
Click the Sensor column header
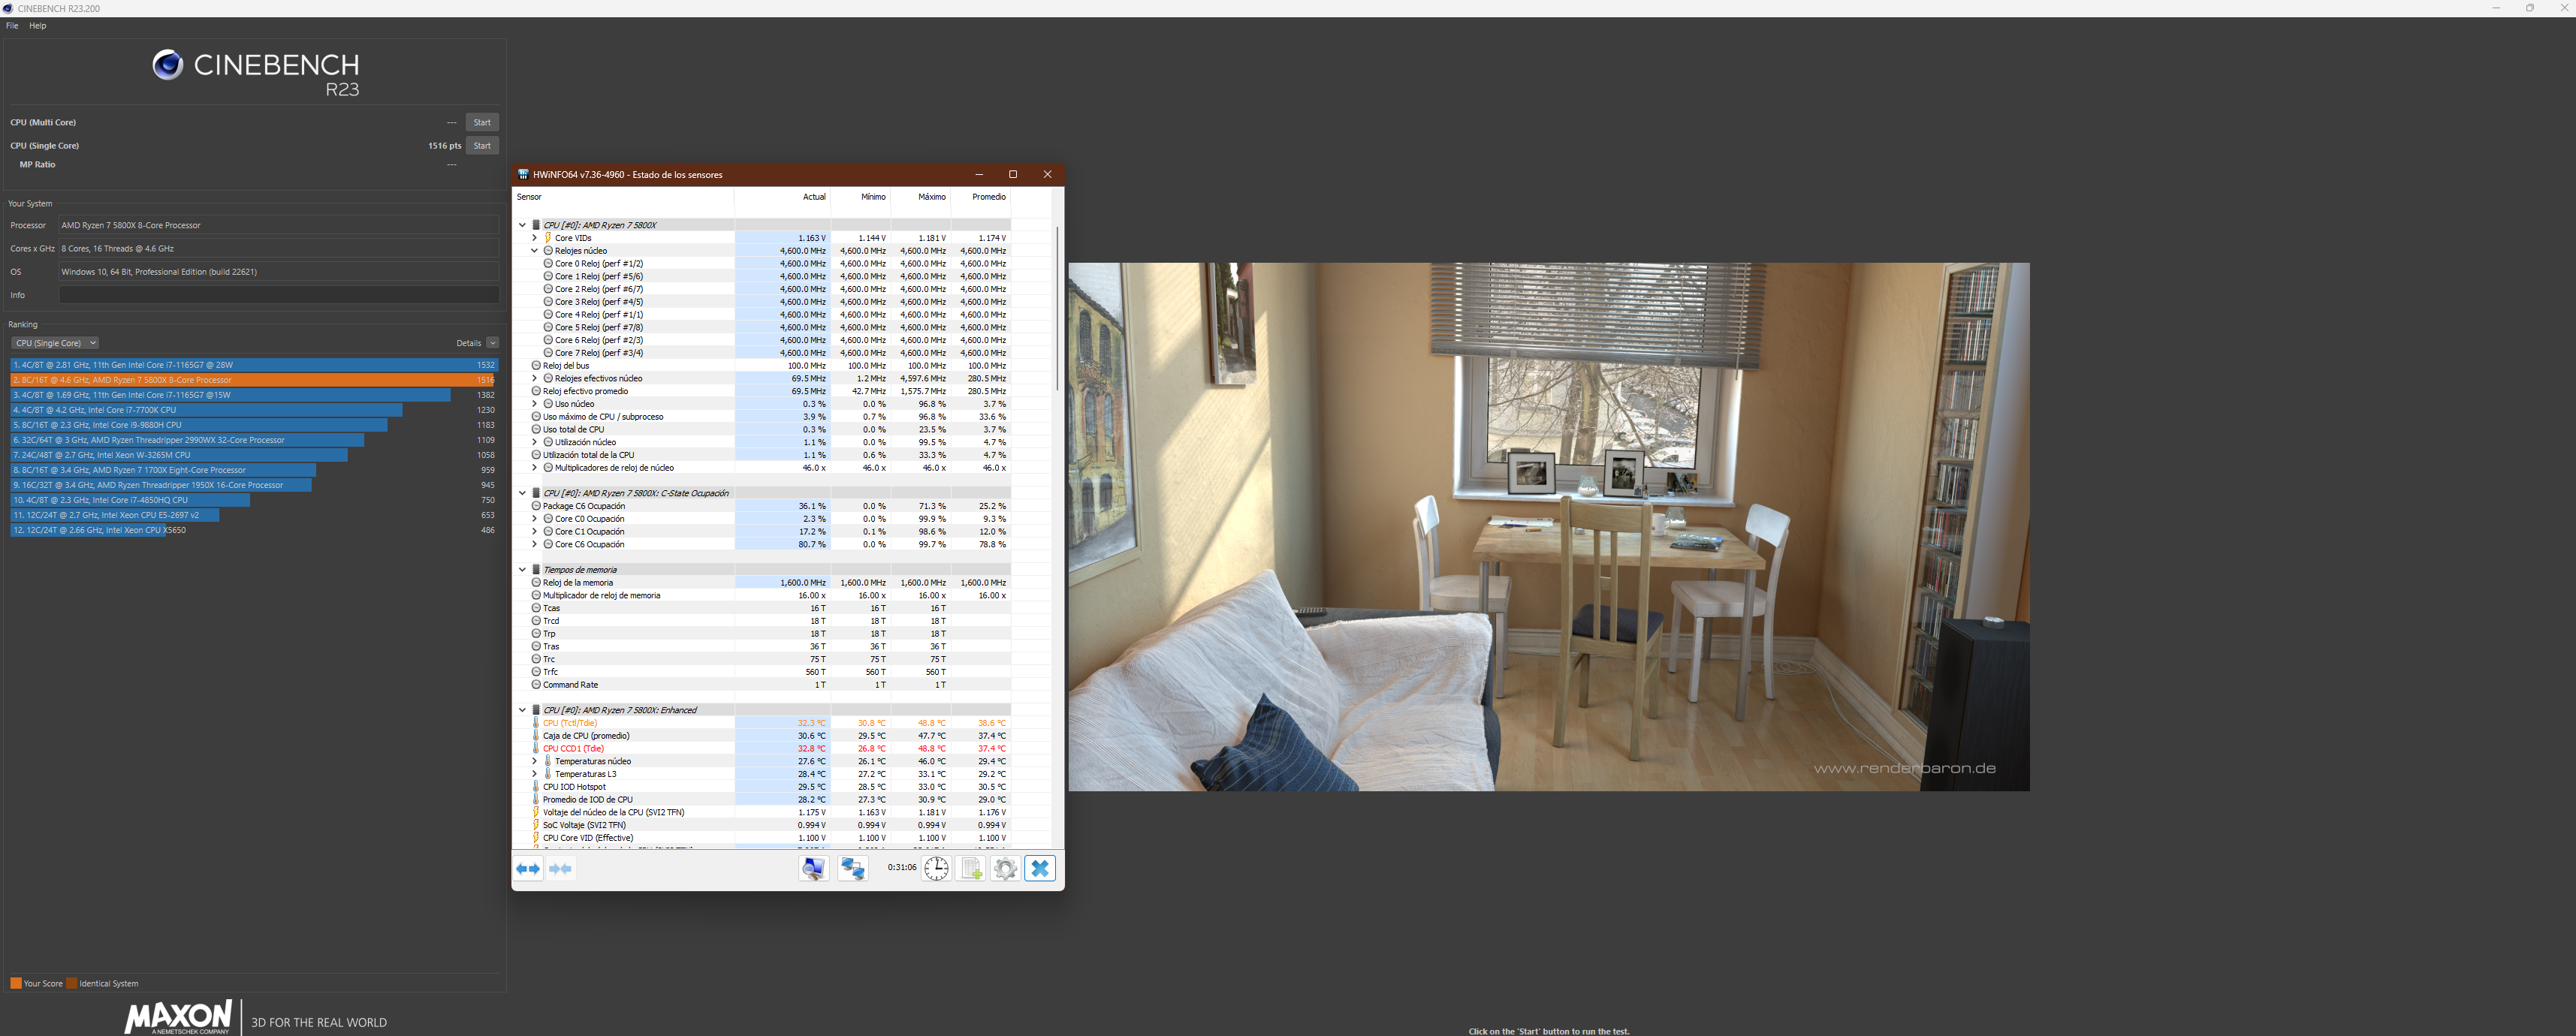624,197
